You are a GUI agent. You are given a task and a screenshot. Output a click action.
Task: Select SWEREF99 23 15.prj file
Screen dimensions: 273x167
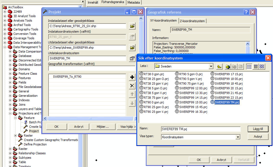[227, 98]
